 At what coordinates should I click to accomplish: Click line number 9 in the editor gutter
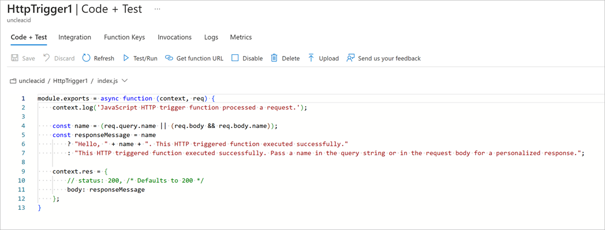click(23, 171)
